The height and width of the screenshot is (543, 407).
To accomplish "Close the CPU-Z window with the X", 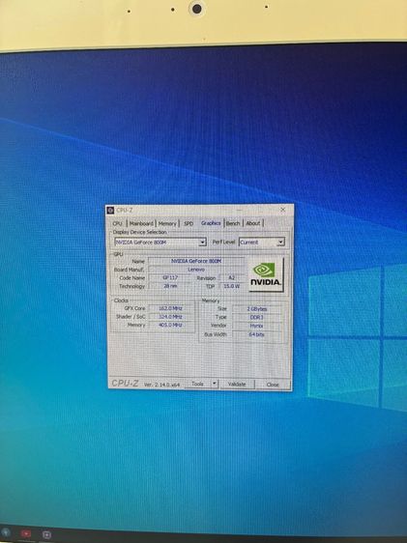I will (282, 210).
